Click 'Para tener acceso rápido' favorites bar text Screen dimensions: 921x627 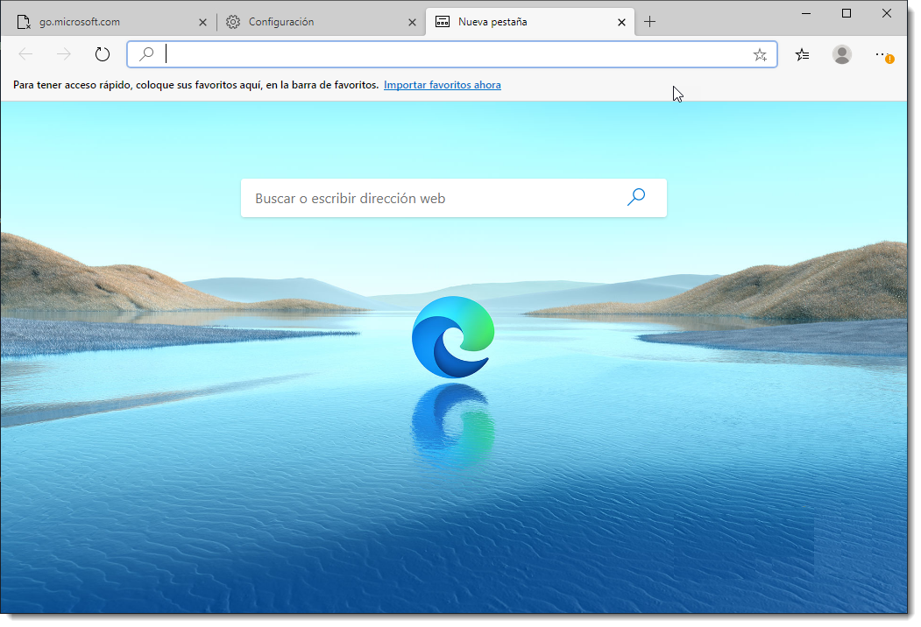point(195,85)
